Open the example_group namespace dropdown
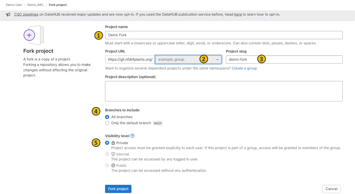 [179, 60]
